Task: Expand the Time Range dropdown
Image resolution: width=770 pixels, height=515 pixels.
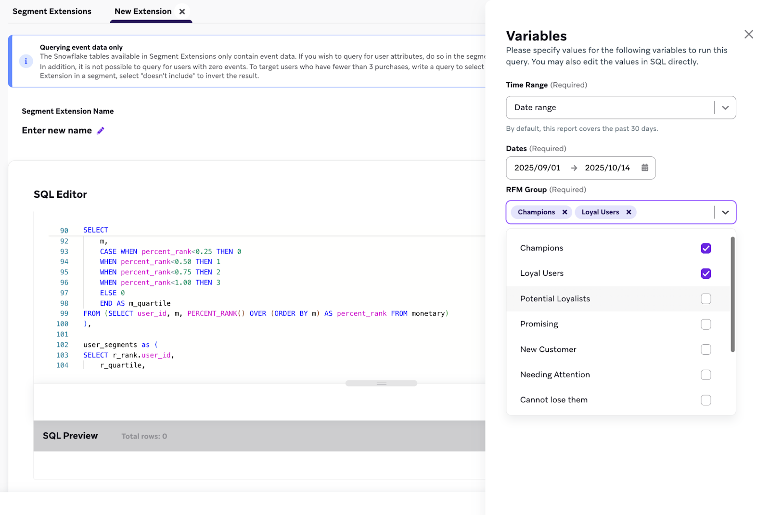Action: click(725, 108)
